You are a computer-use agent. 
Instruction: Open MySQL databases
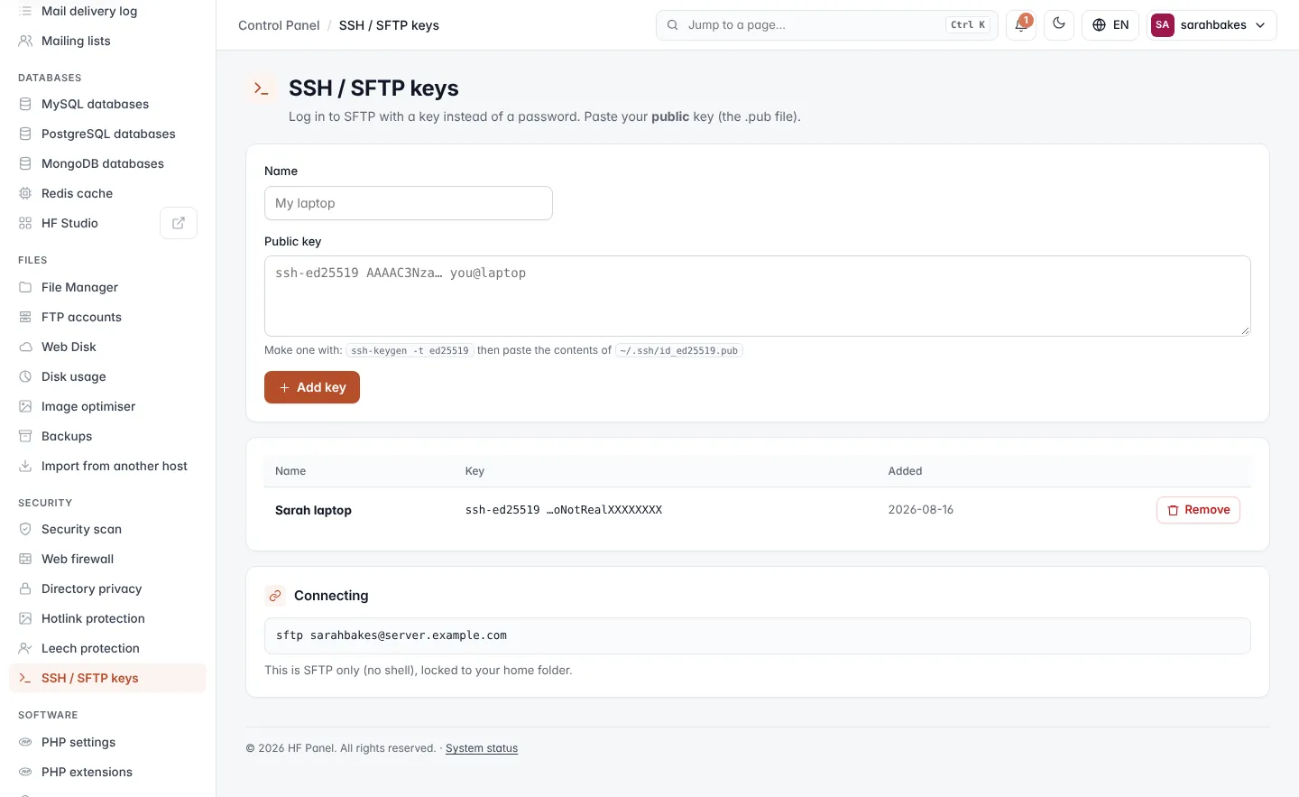click(107, 104)
